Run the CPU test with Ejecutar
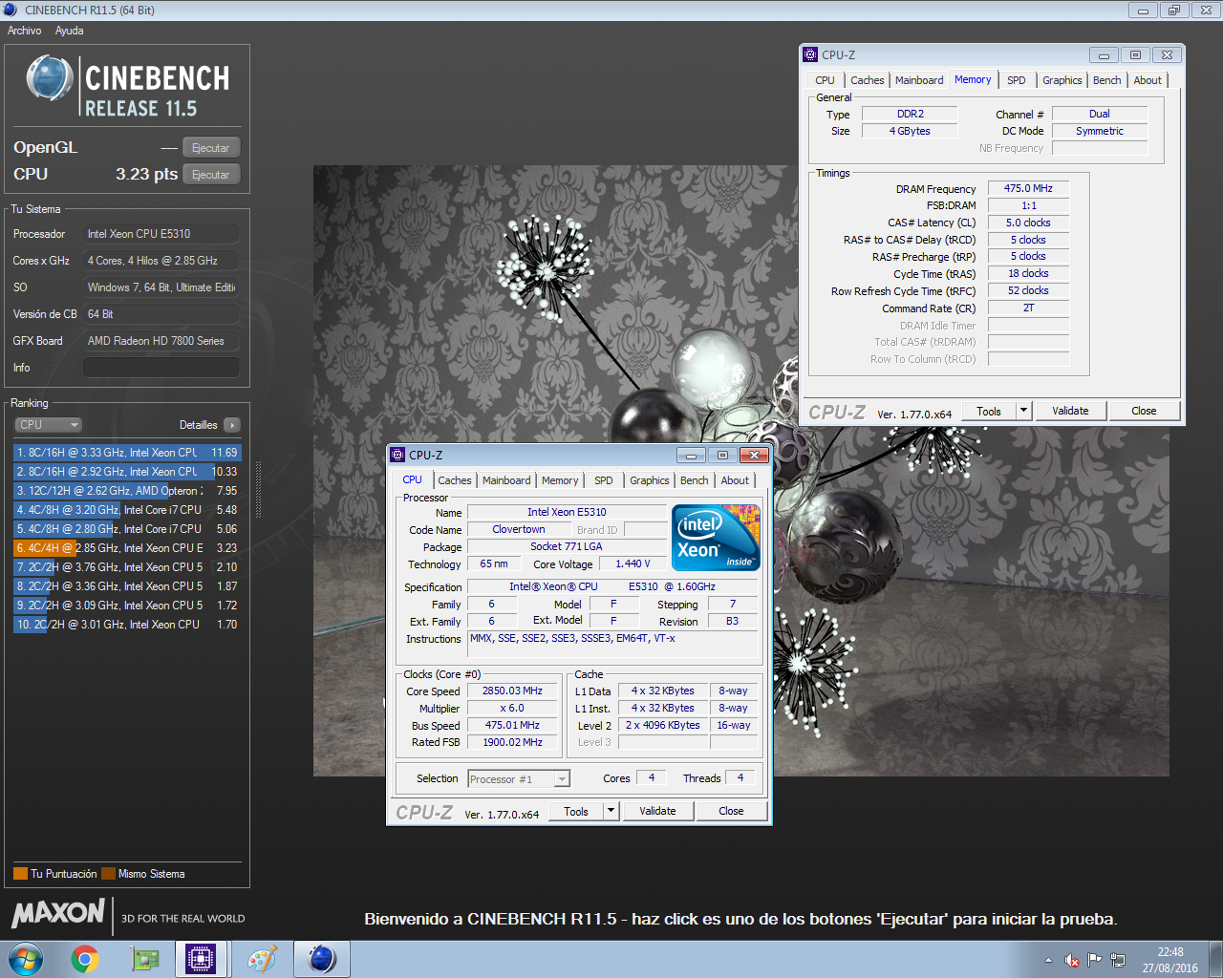 pos(210,175)
